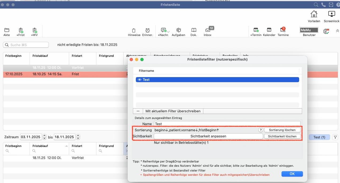Collapse the toolbar with the chevron icon
The height and width of the screenshot is (183, 340).
[337, 31]
